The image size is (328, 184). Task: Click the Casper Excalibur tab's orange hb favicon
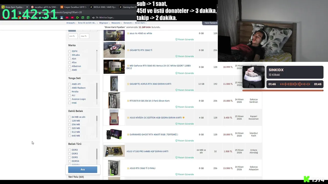(62, 7)
